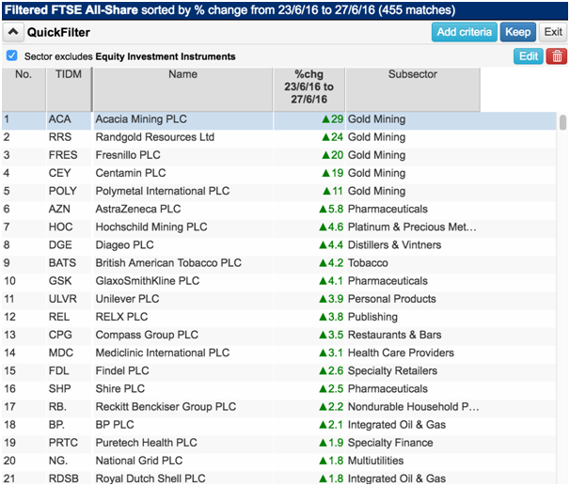The height and width of the screenshot is (486, 570).
Task: Click Reckitt Benckiser Group PLC
Action: (166, 407)
